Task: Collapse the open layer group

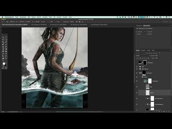Action: coord(141,77)
